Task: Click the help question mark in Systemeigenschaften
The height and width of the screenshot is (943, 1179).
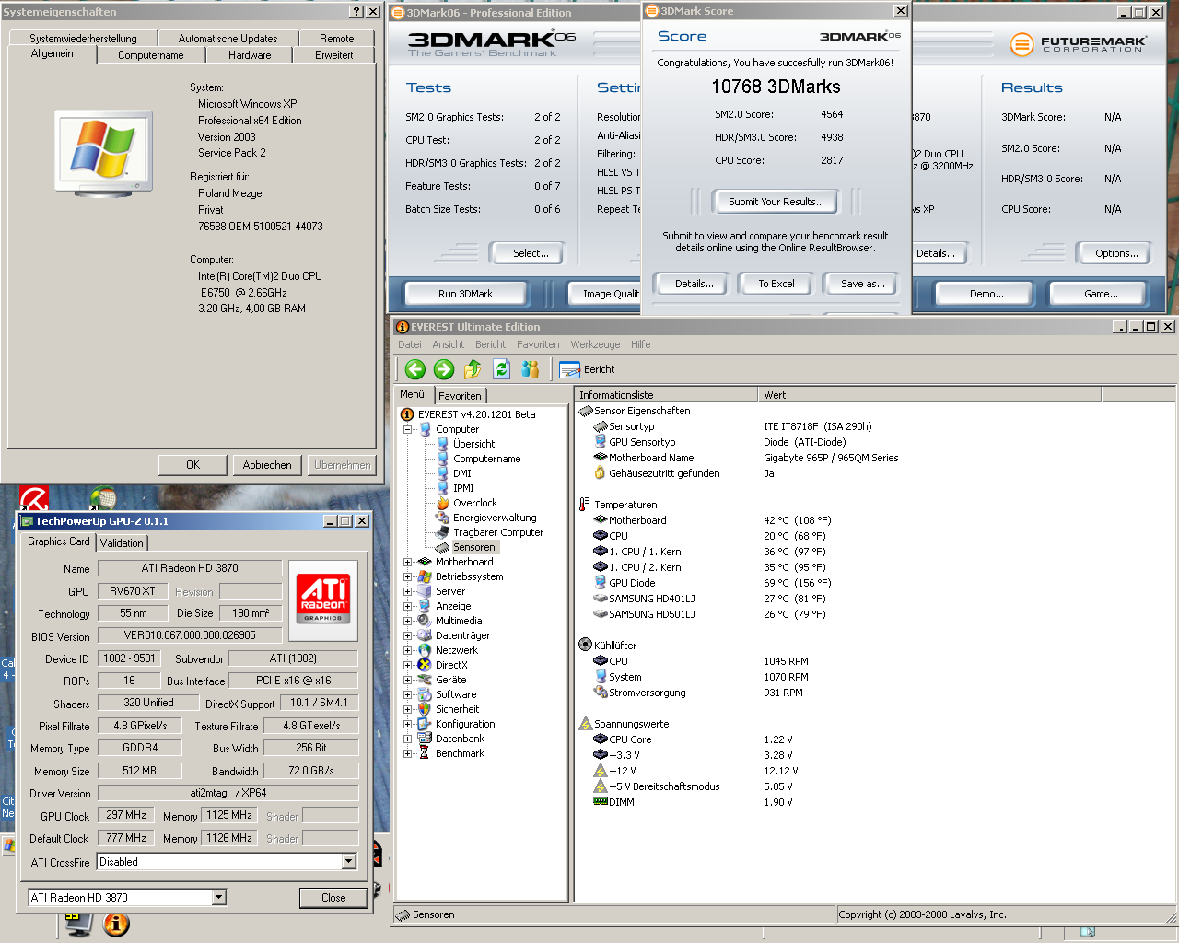Action: point(357,12)
